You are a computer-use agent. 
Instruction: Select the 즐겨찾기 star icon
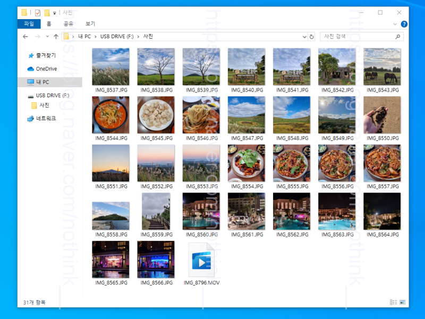pyautogui.click(x=31, y=56)
